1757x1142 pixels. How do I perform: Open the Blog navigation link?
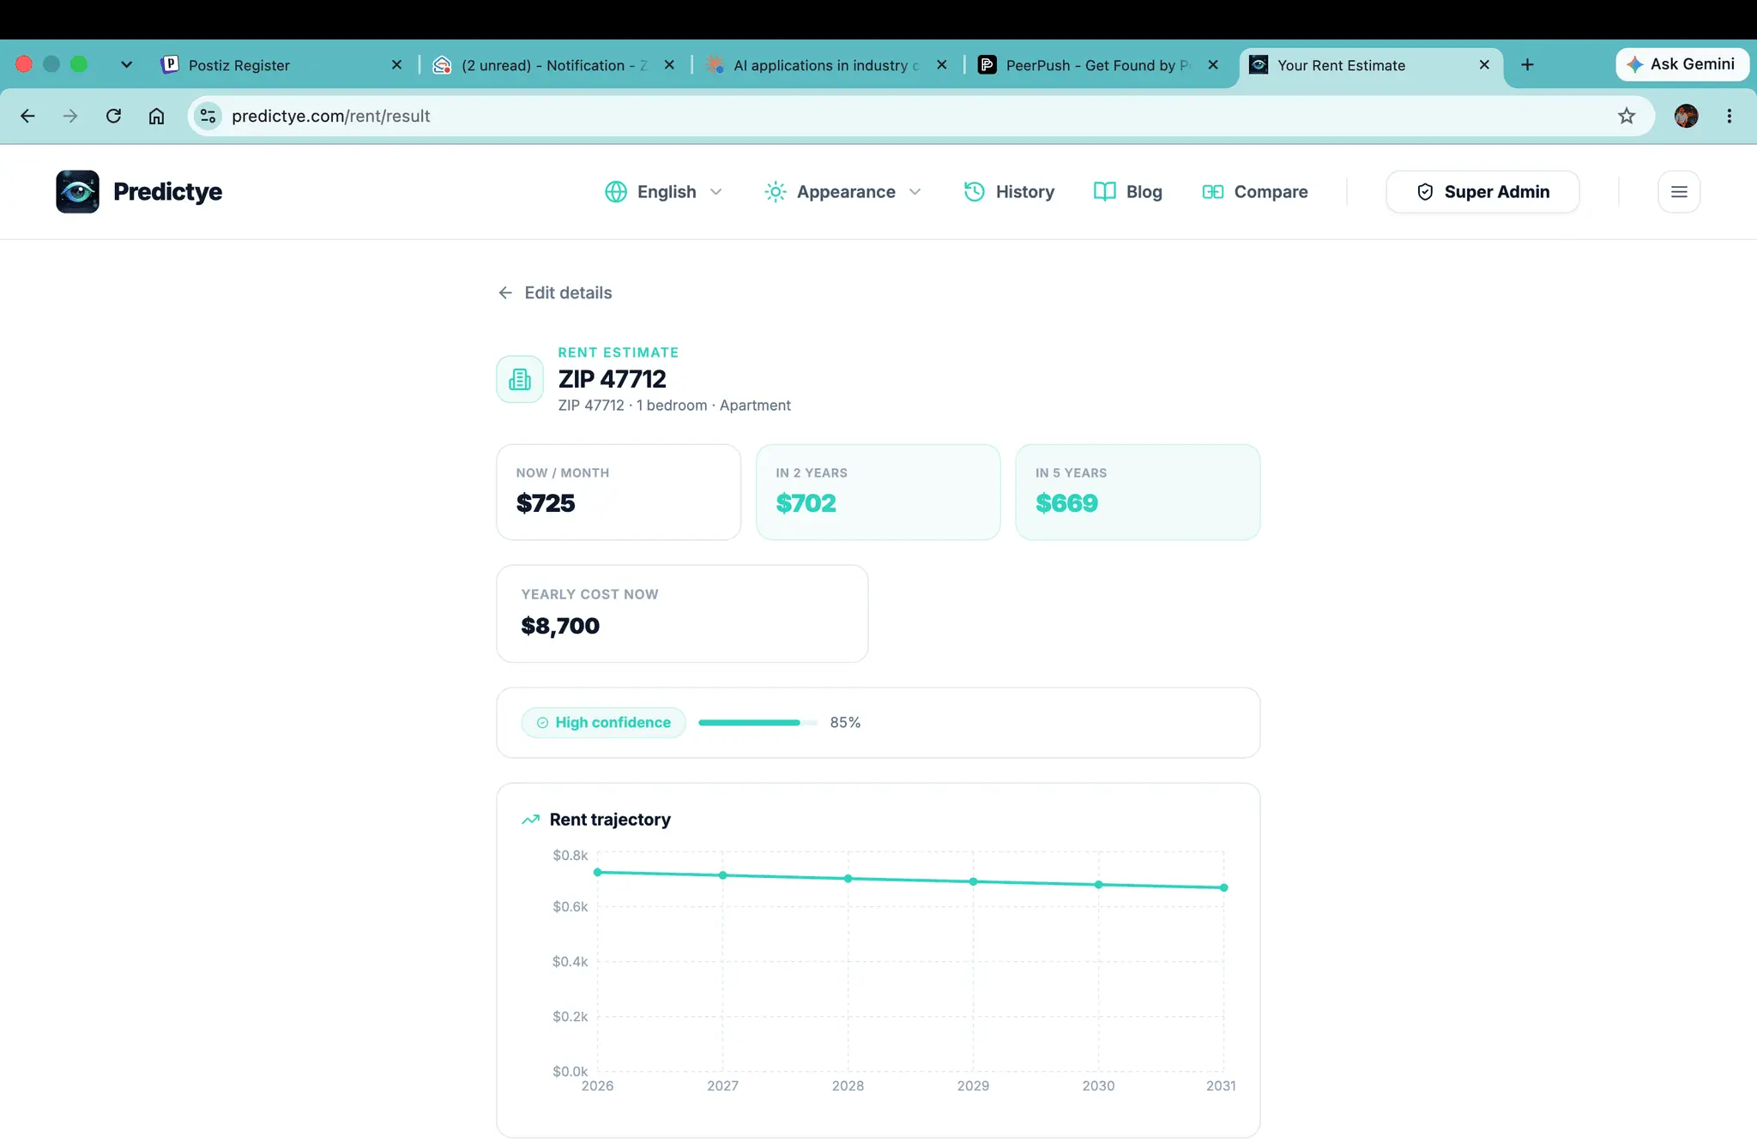(1127, 192)
